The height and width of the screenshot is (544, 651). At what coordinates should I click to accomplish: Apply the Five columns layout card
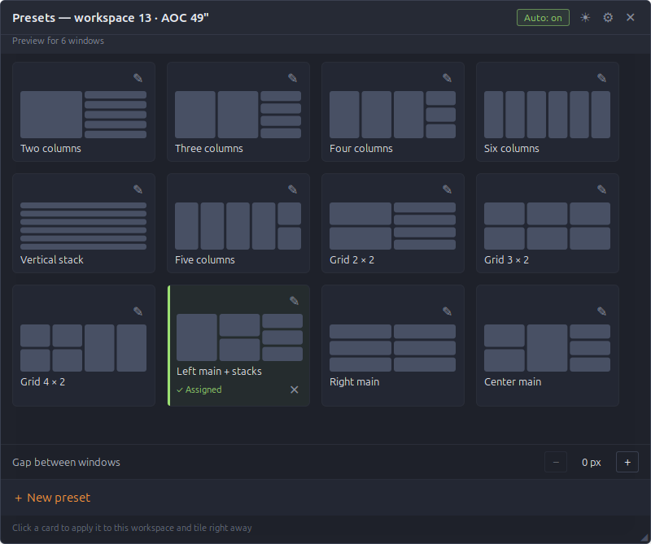point(238,224)
